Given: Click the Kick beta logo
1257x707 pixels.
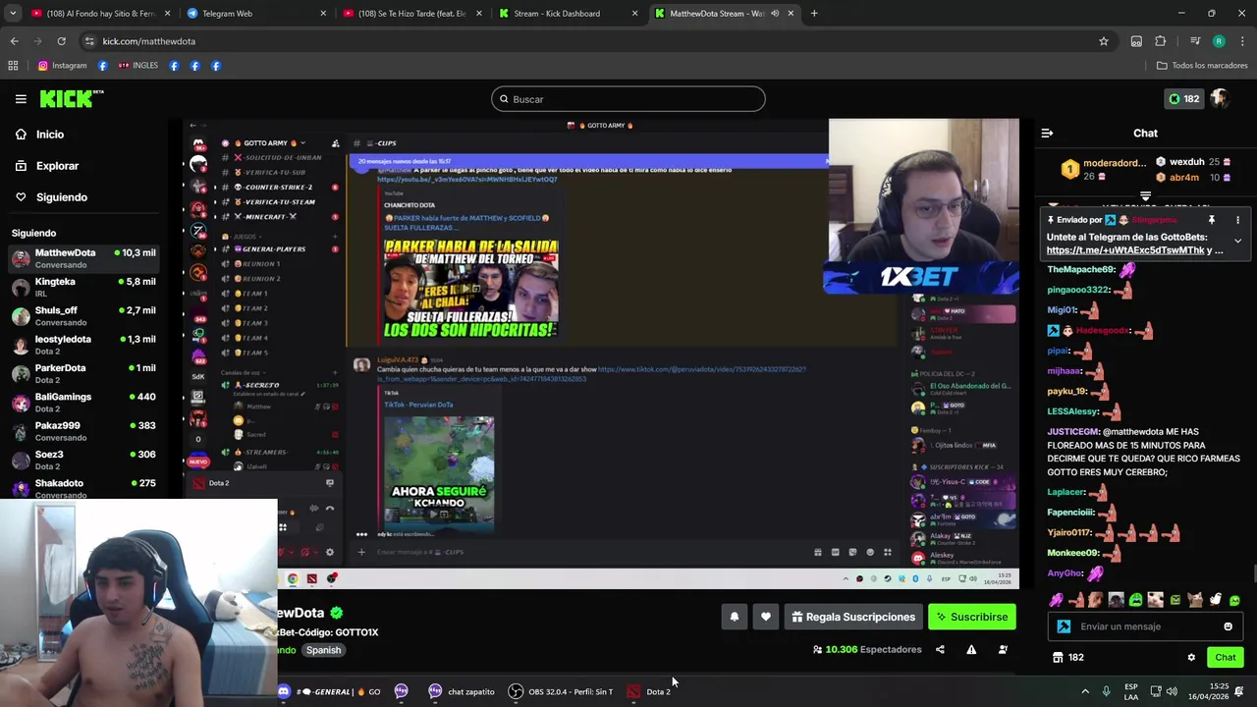Looking at the screenshot, I should [72, 99].
